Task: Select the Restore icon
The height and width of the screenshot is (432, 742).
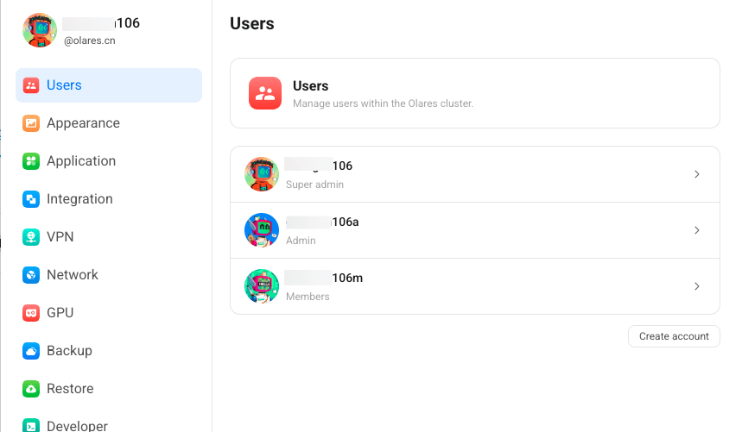Action: [x=31, y=389]
